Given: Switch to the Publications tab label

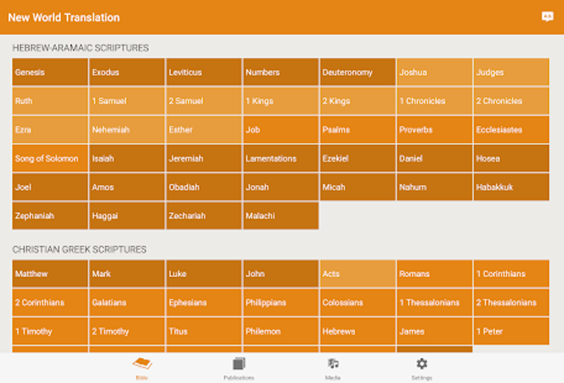Looking at the screenshot, I should 239,377.
